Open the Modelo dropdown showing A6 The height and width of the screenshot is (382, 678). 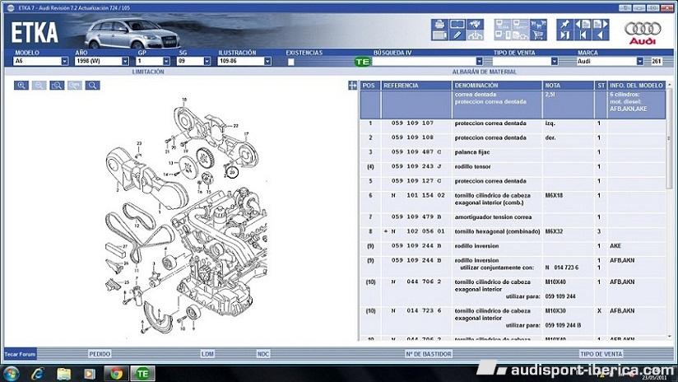tap(64, 61)
